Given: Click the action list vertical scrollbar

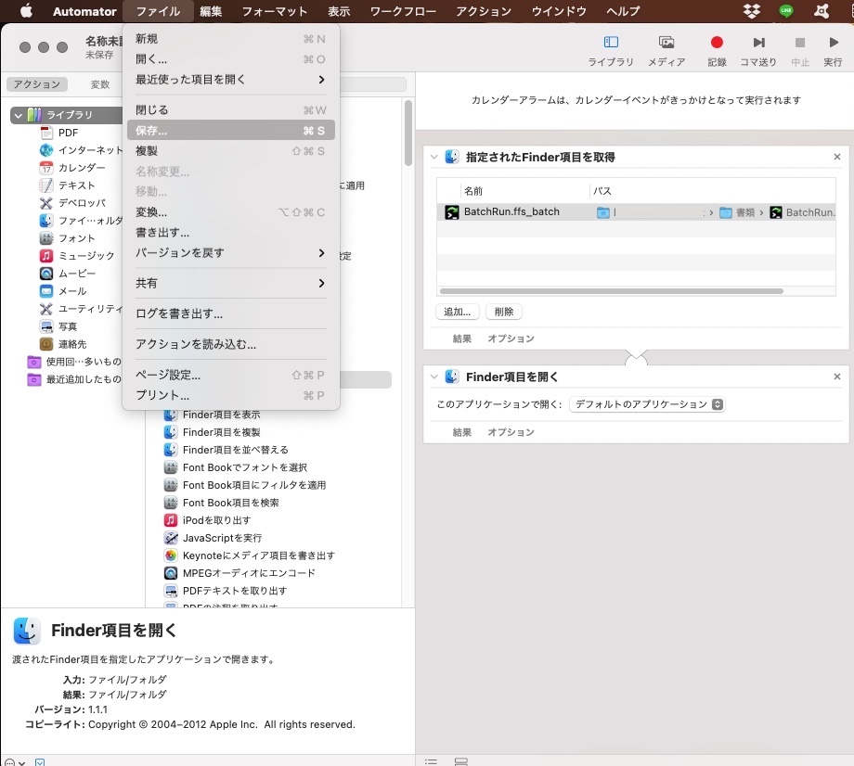Looking at the screenshot, I should (408, 133).
